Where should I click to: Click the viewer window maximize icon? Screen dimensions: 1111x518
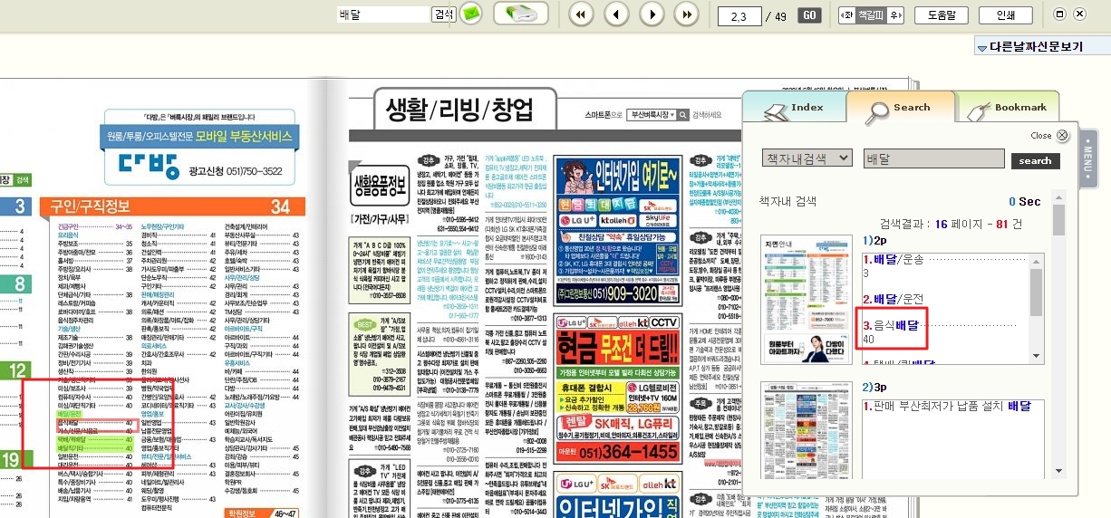coord(1061,14)
